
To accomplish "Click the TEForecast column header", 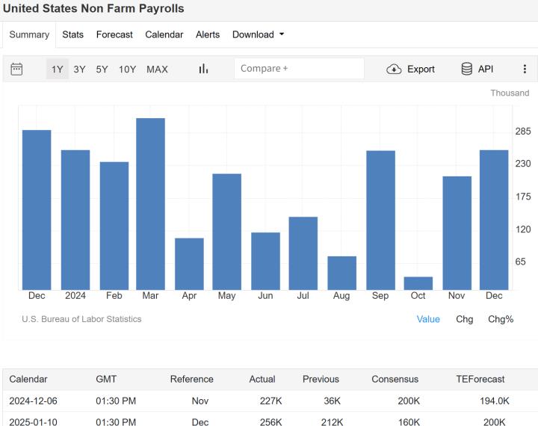I will [x=480, y=380].
